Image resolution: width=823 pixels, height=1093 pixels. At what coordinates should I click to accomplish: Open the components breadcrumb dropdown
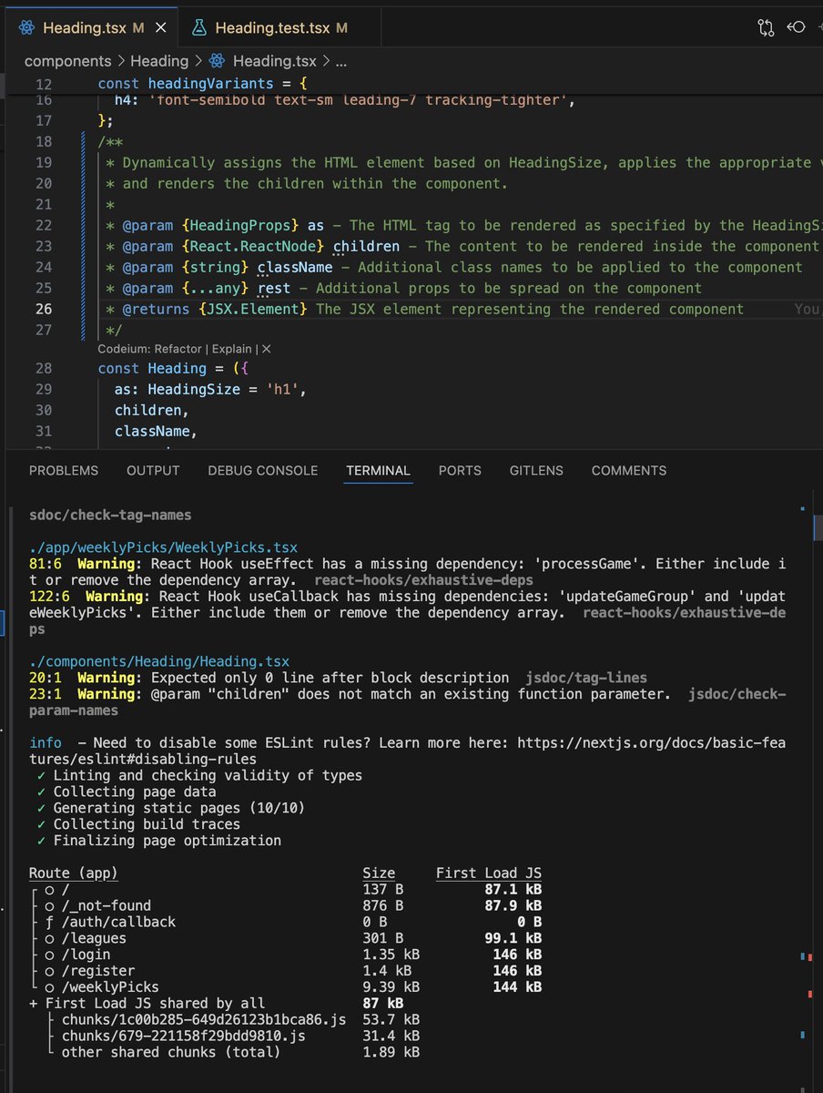pos(67,61)
